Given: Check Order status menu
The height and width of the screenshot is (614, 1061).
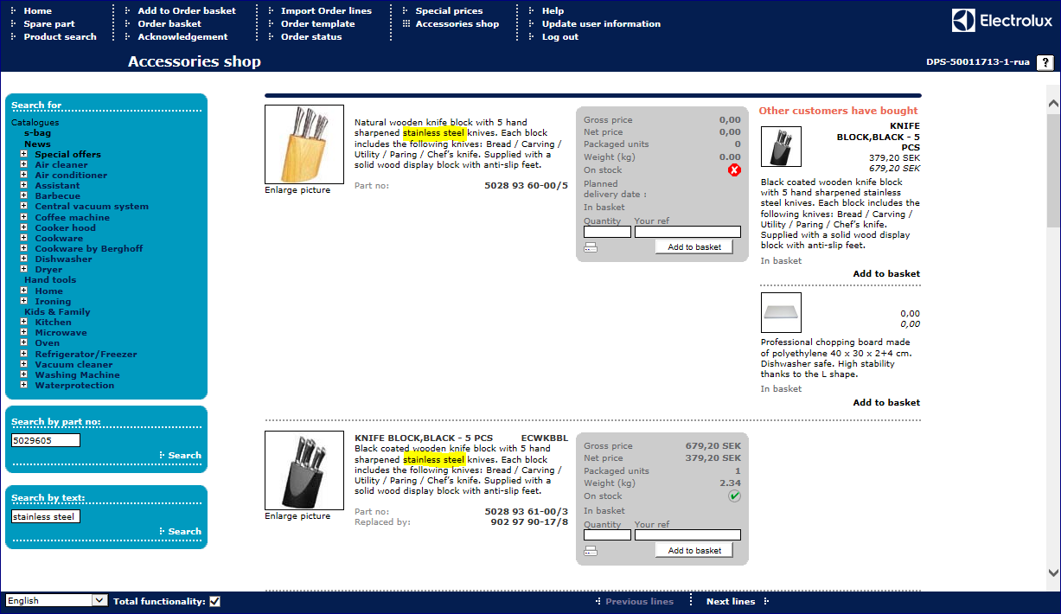Looking at the screenshot, I should pos(311,36).
